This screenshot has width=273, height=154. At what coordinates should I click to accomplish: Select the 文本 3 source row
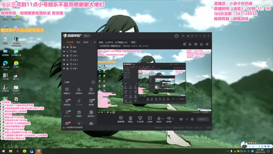(79, 56)
